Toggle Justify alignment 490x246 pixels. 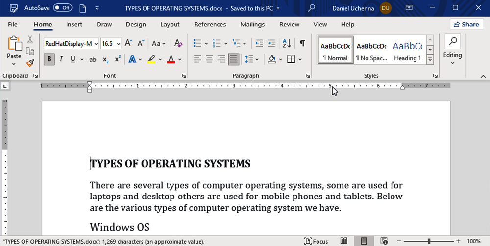pos(234,59)
